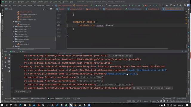Screen dimensions: 191x107
Task: Open the Refactor menu
Action: (x=40, y=2)
